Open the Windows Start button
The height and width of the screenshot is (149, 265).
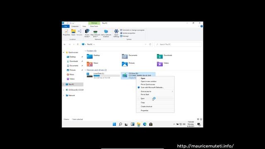pyautogui.click(x=114, y=124)
